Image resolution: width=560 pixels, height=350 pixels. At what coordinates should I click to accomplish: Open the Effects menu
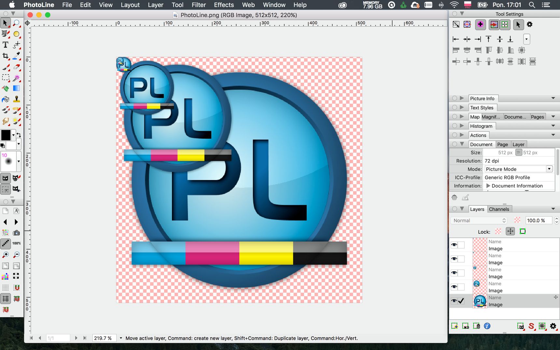[x=224, y=5]
